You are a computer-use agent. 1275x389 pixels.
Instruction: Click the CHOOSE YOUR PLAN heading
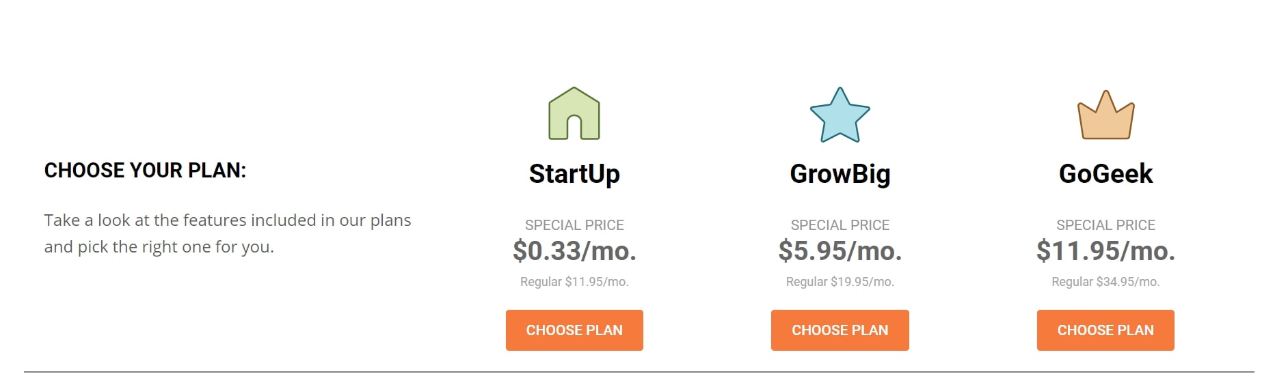[x=145, y=171]
